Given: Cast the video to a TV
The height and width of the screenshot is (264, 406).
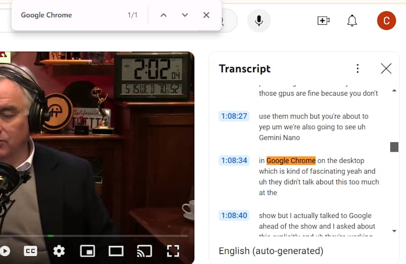Looking at the screenshot, I should 144,251.
